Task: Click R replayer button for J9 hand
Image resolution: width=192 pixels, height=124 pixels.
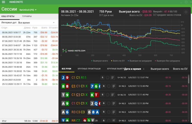Action: 103,78
